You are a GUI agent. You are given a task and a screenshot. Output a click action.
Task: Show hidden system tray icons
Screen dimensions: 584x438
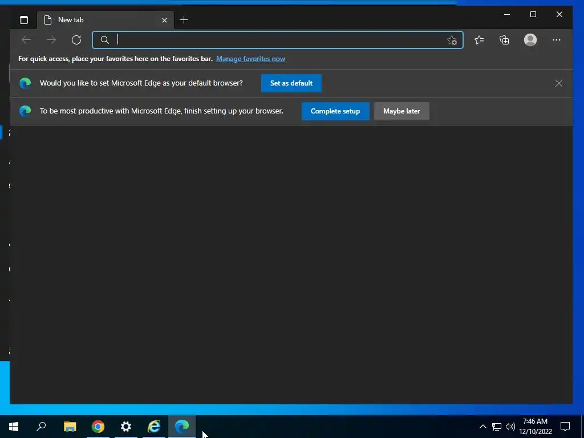pyautogui.click(x=482, y=427)
